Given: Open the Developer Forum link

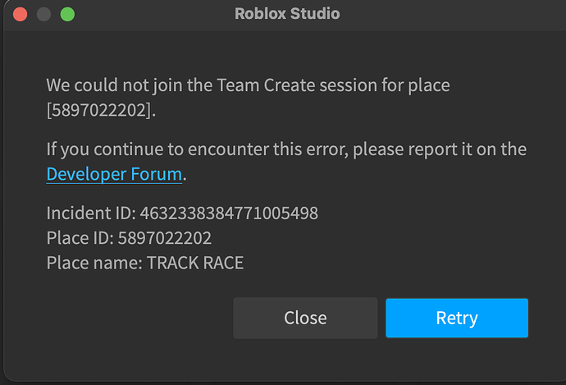Looking at the screenshot, I should 114,174.
